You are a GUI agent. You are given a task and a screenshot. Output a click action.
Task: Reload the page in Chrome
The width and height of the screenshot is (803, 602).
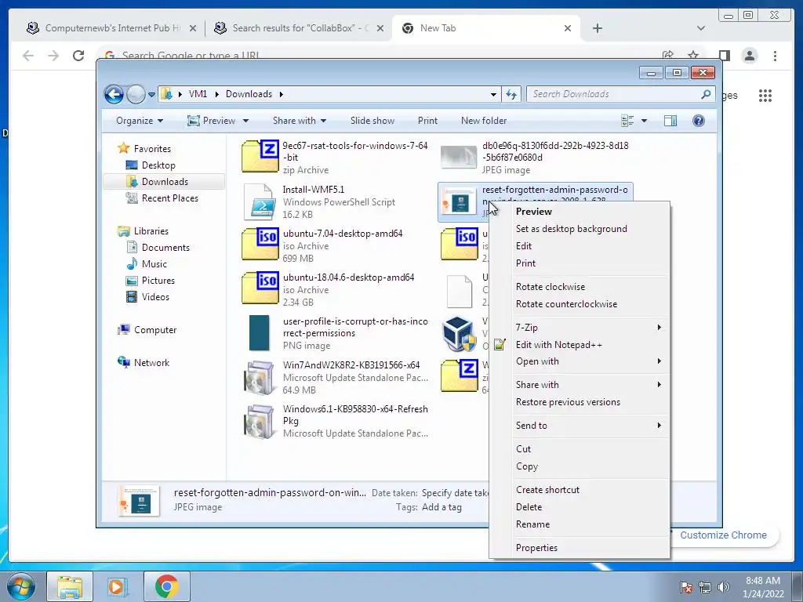click(78, 56)
